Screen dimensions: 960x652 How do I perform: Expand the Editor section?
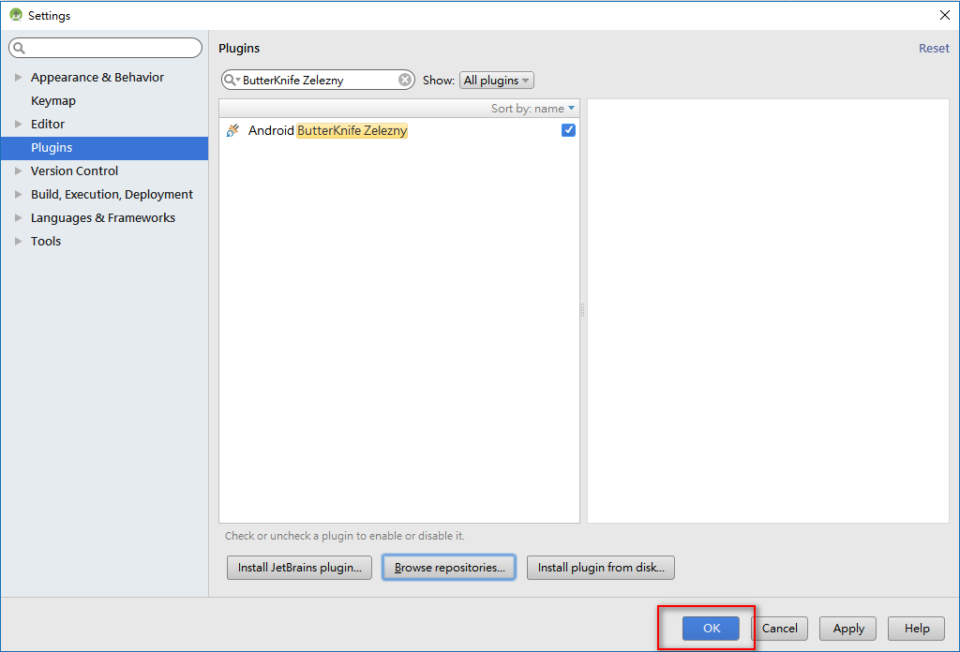[19, 125]
